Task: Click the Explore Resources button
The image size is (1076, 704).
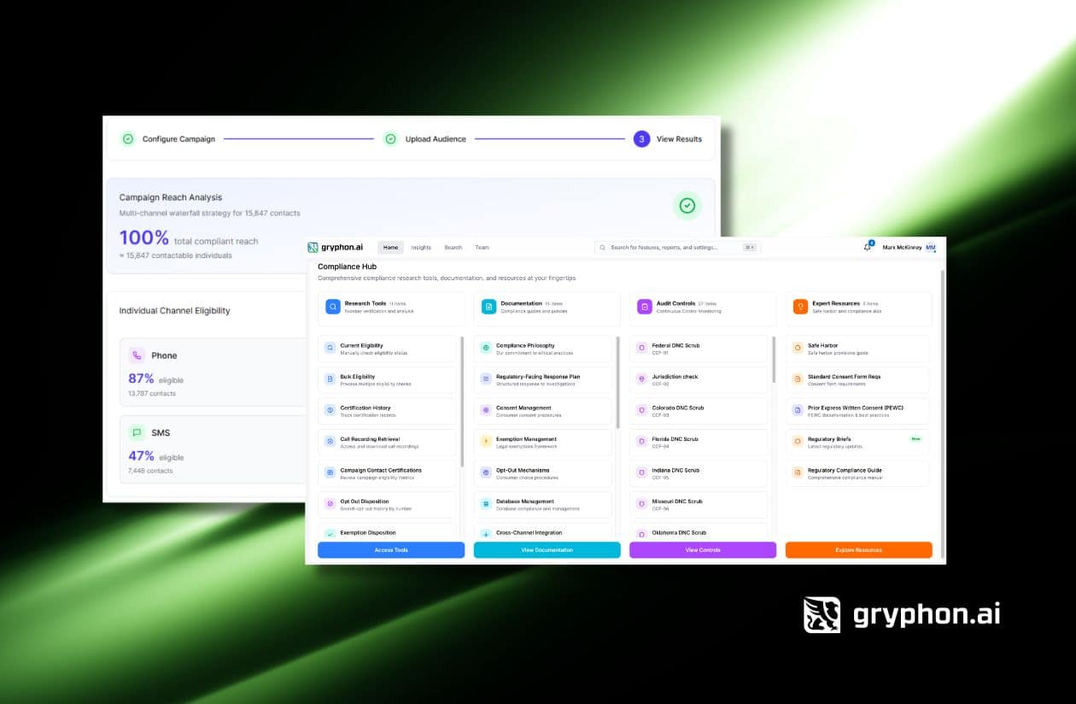Action: click(858, 550)
